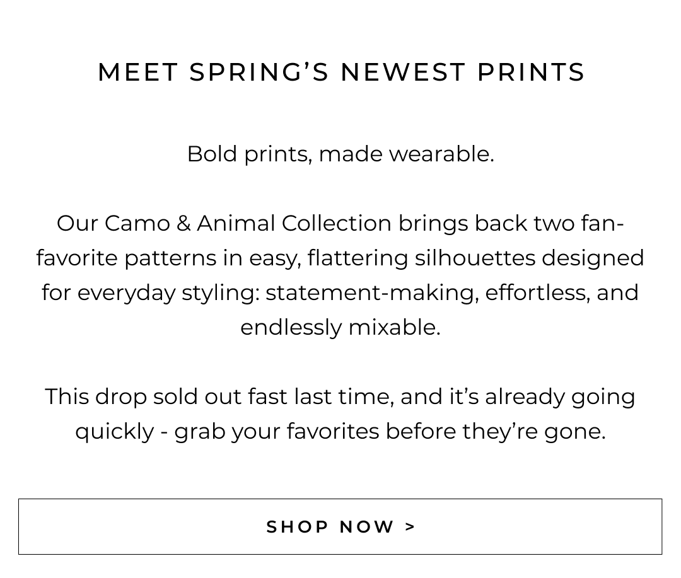This screenshot has width=681, height=578.
Task: Click the "Meet Spring's Newest Prints" heading
Action: pyautogui.click(x=341, y=72)
